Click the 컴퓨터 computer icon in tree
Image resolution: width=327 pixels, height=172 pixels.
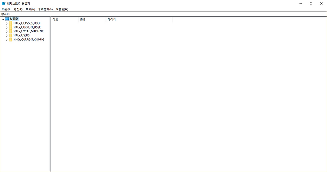(7, 19)
